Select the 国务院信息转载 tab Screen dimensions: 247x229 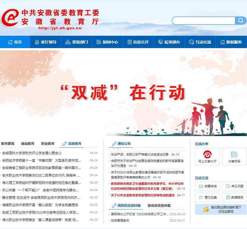click(x=126, y=206)
